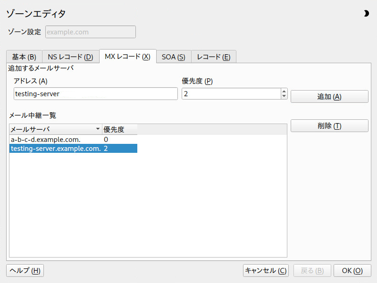This screenshot has width=377, height=283.
Task: Click the アドレス address input field
Action: click(x=96, y=94)
